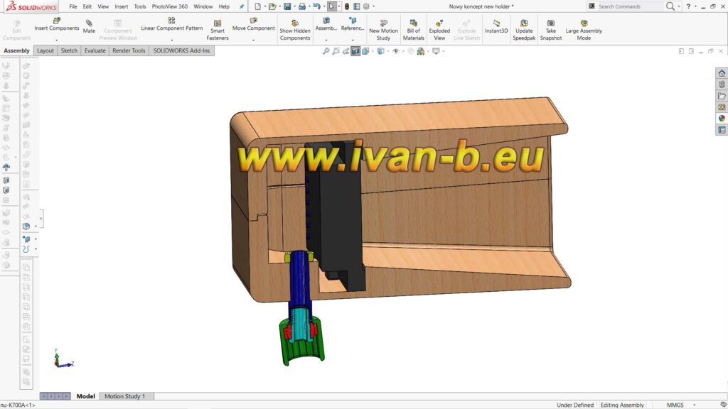Click the Editing Assembly status text
The width and height of the screenshot is (728, 409).
point(621,405)
